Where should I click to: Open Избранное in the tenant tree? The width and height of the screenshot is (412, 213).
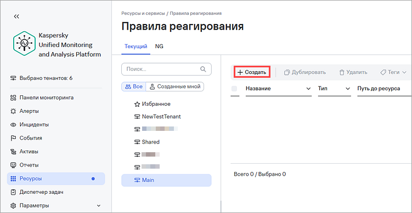(156, 104)
